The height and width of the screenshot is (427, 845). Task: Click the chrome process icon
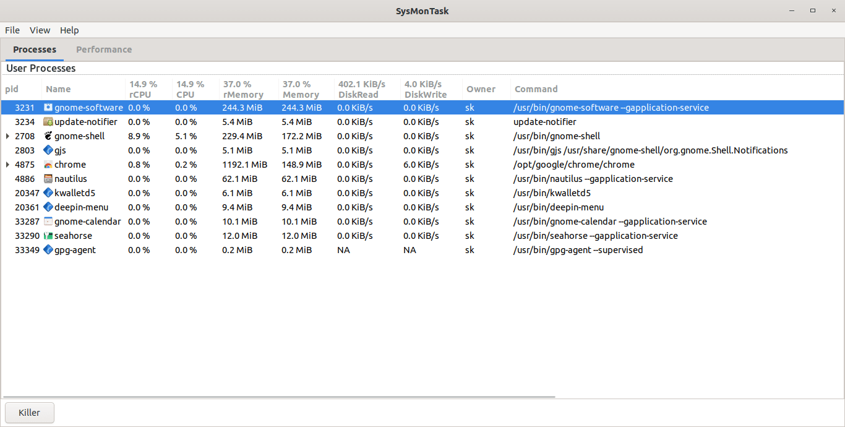point(48,165)
